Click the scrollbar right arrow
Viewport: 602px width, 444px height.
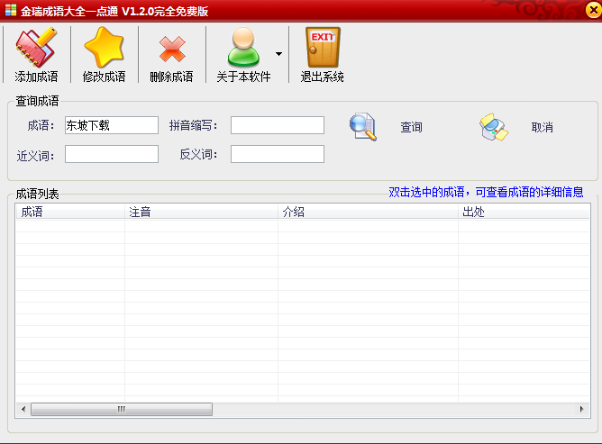pyautogui.click(x=582, y=409)
